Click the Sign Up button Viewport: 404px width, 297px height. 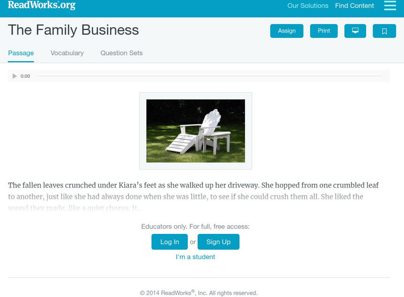click(x=218, y=242)
